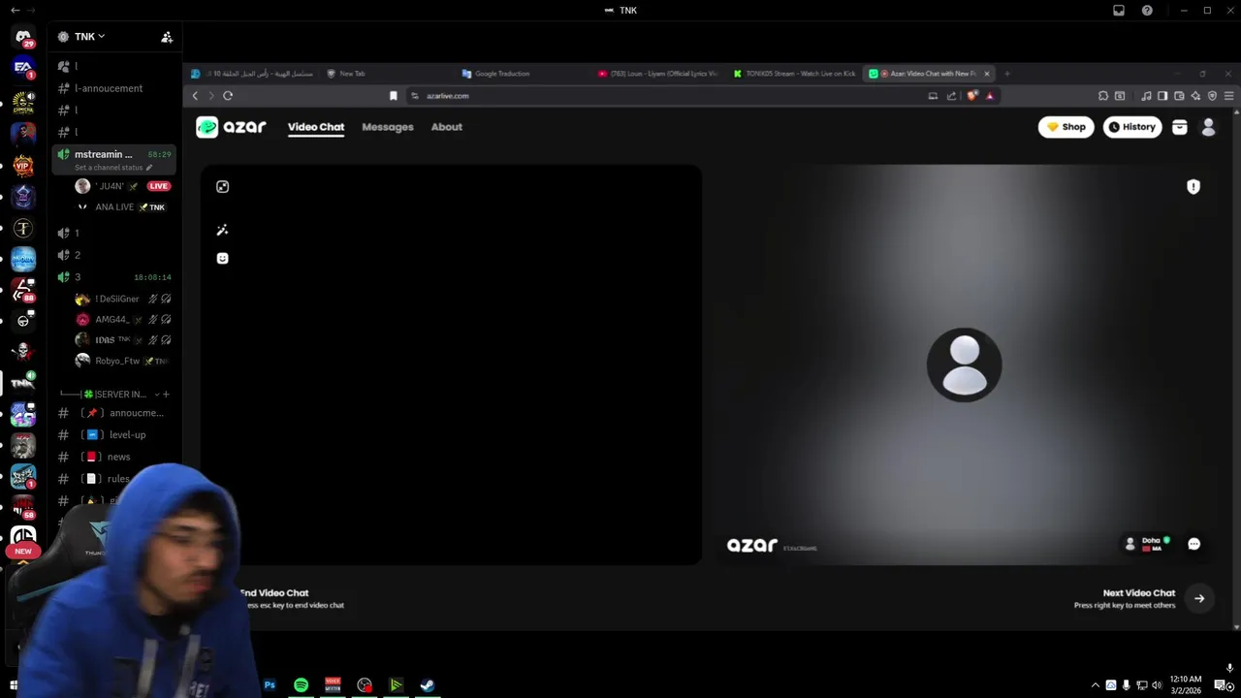Open the chat bubble in partner video
Screen dimensions: 1241x698
click(x=1194, y=544)
